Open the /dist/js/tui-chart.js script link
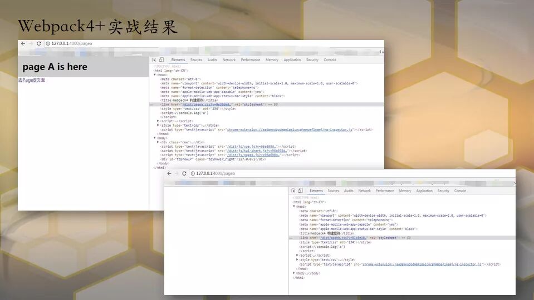 pos(257,151)
